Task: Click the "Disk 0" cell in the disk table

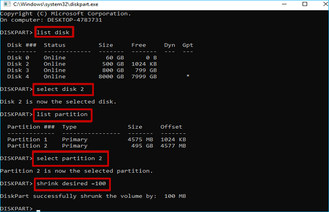Action: tap(18, 57)
